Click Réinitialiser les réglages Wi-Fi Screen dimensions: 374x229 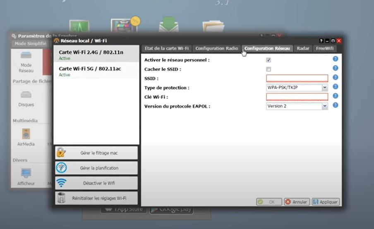coord(96,198)
